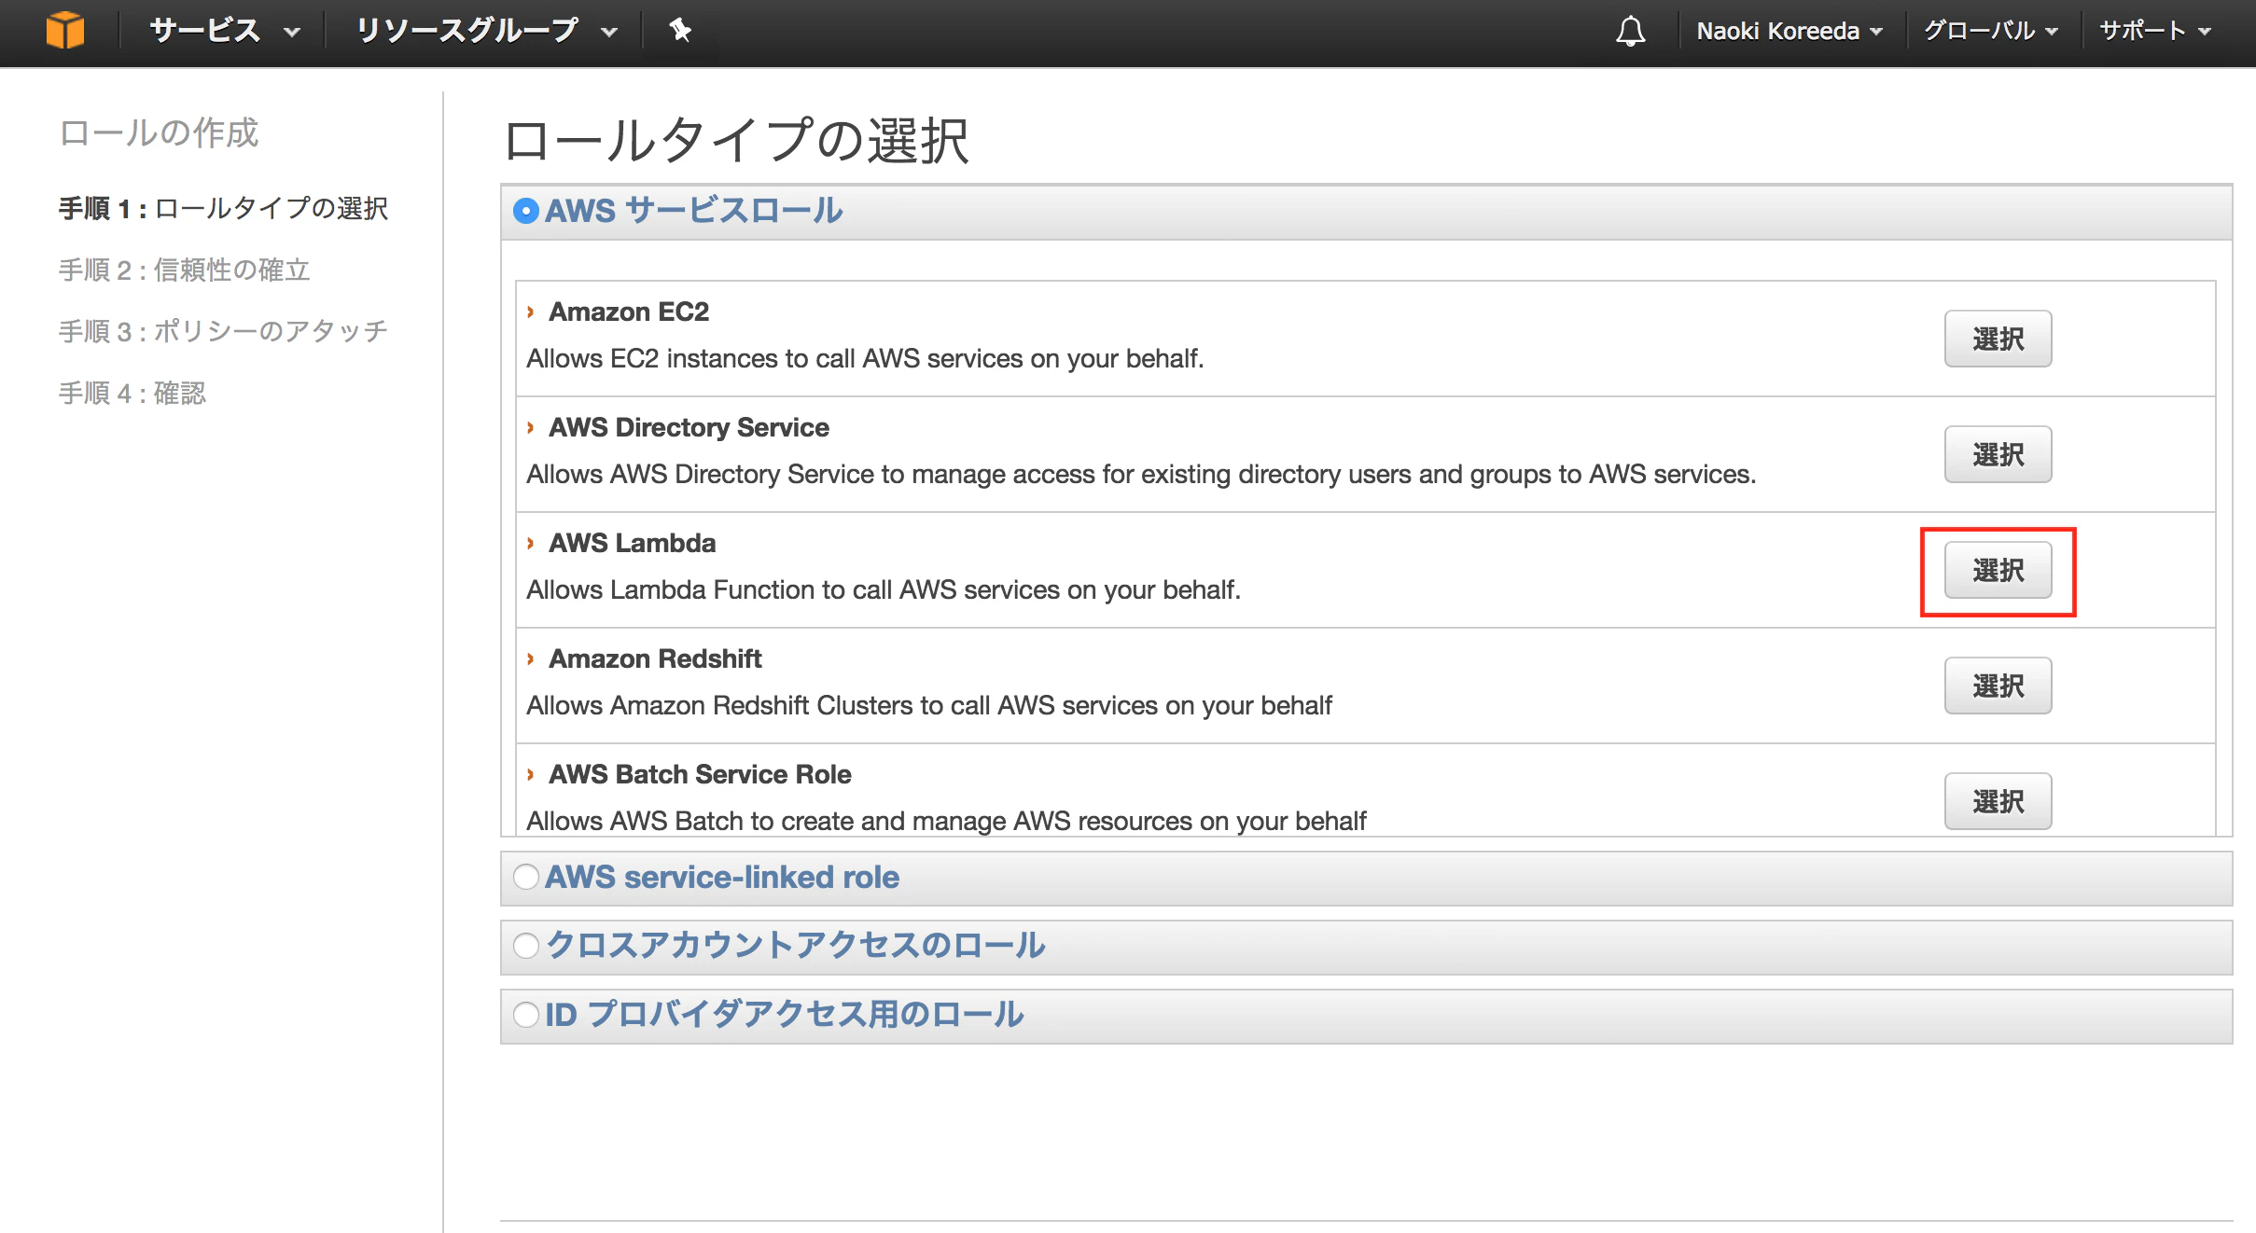The width and height of the screenshot is (2256, 1233).
Task: Click the AWS サービスロール heading text
Action: tap(693, 211)
